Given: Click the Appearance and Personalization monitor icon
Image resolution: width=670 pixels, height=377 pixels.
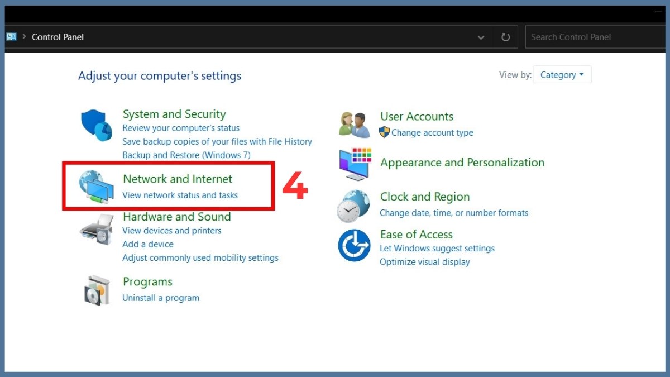Looking at the screenshot, I should coord(355,163).
